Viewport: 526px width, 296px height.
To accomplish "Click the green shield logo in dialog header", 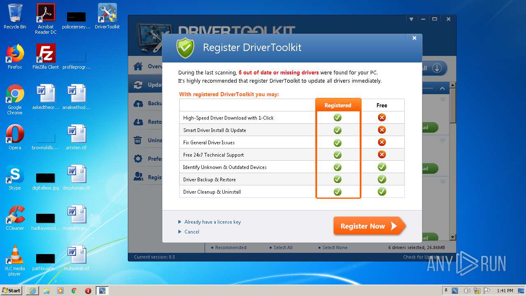I will point(185,48).
